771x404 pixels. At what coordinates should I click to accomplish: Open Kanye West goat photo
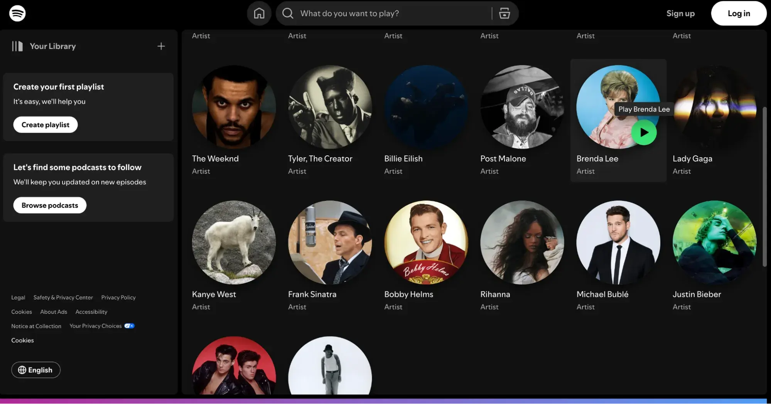[234, 242]
